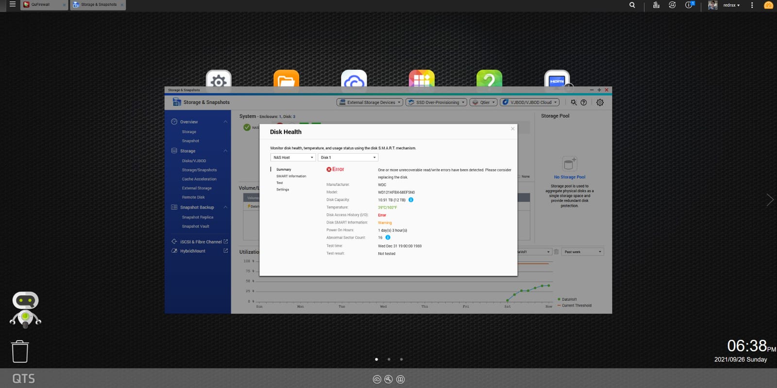Open Disks/VJBOD in the sidebar
The image size is (777, 388).
194,161
